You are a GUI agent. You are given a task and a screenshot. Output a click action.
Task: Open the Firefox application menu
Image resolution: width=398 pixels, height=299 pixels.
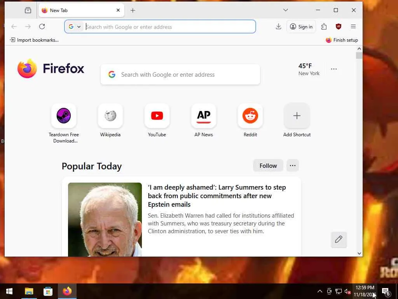pyautogui.click(x=353, y=26)
